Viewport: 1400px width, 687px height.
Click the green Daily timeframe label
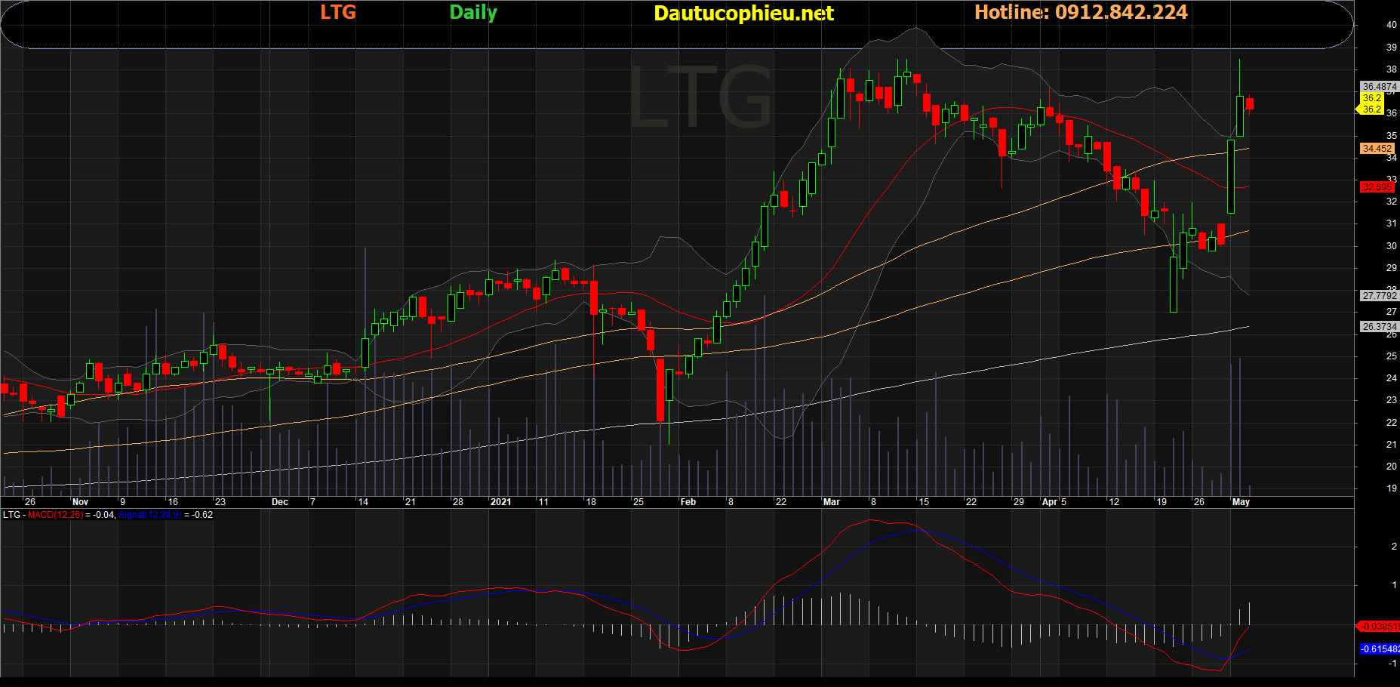tap(473, 12)
